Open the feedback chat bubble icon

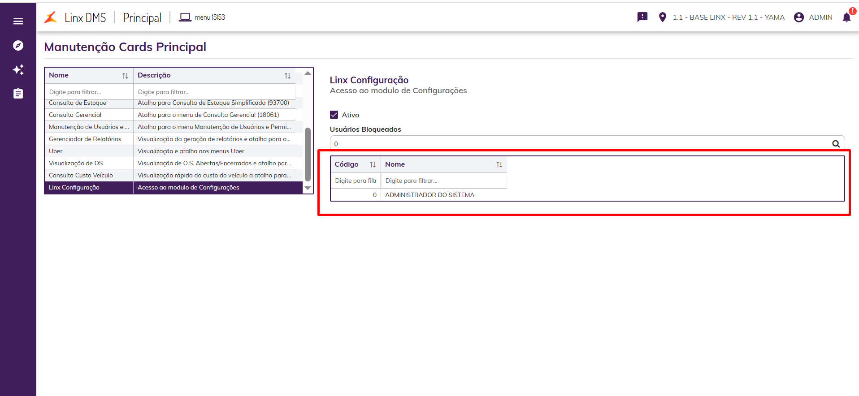[x=642, y=17]
